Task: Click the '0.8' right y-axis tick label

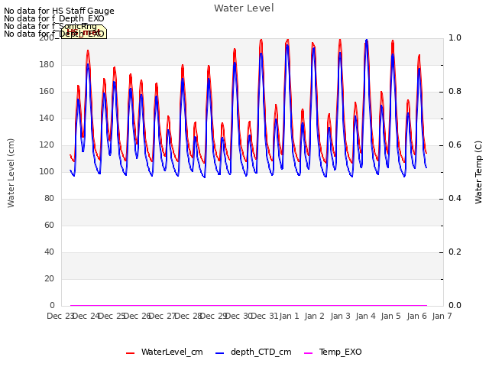Action: pyautogui.click(x=455, y=92)
